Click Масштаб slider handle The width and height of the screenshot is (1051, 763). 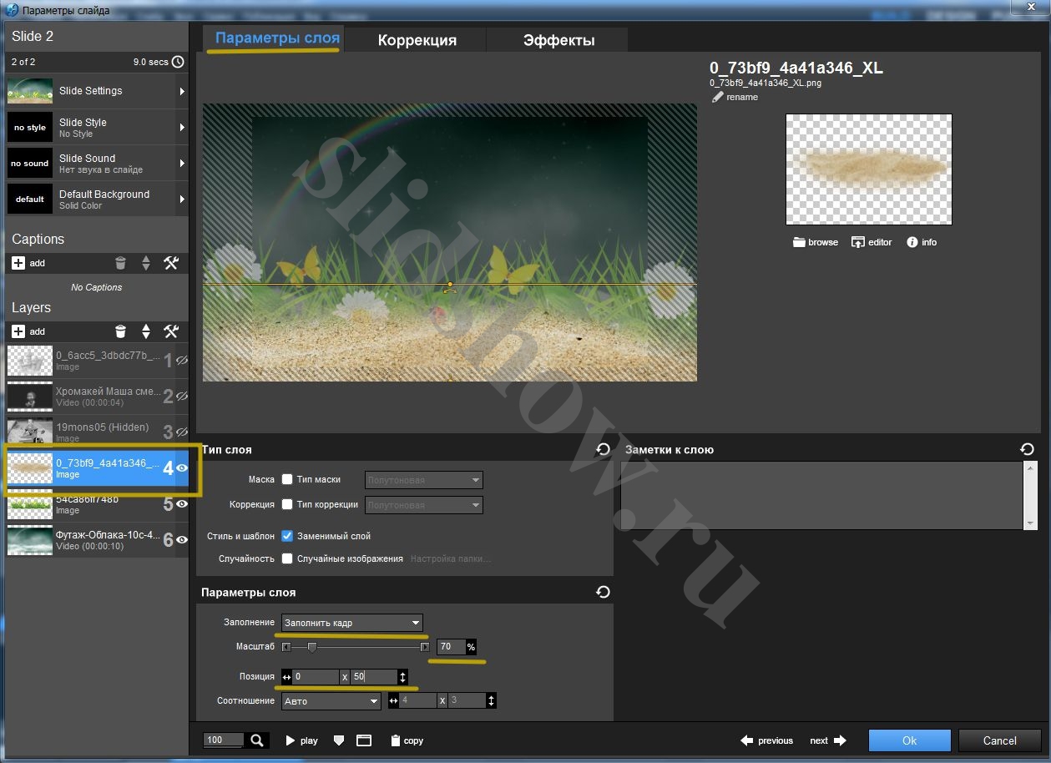click(x=312, y=647)
